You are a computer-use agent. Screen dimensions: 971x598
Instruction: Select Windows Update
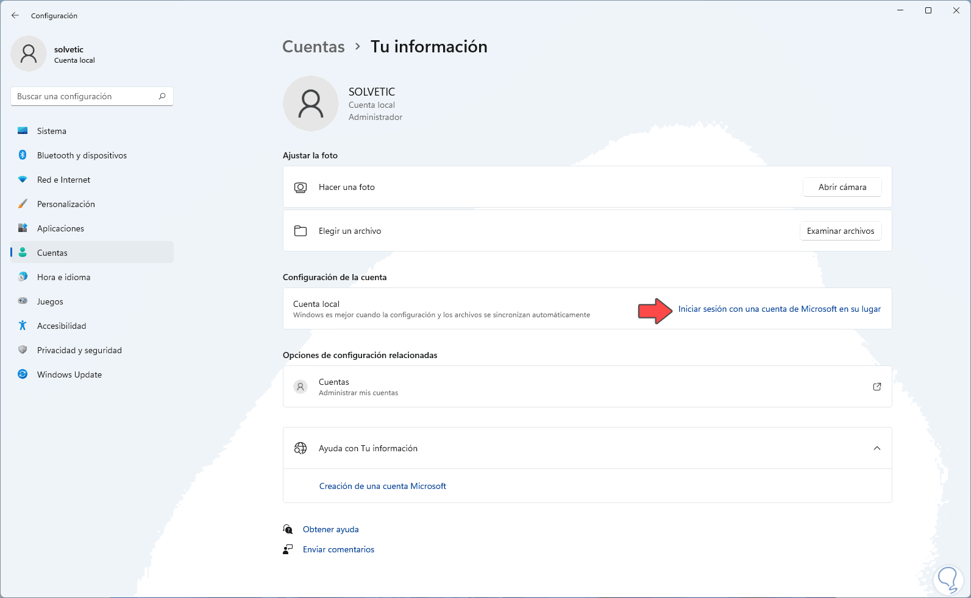coord(92,375)
